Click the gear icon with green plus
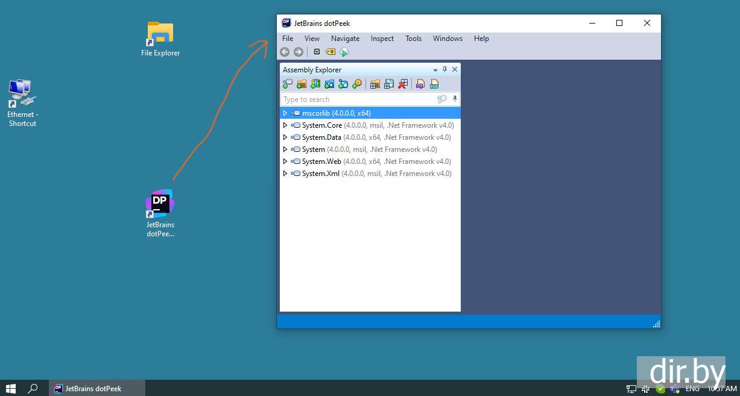The image size is (740, 396). [357, 84]
